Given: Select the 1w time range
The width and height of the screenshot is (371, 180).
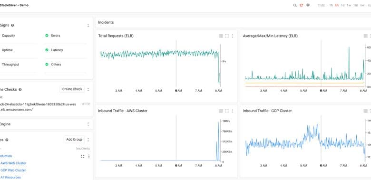Looking at the screenshot, I should click(x=349, y=5).
